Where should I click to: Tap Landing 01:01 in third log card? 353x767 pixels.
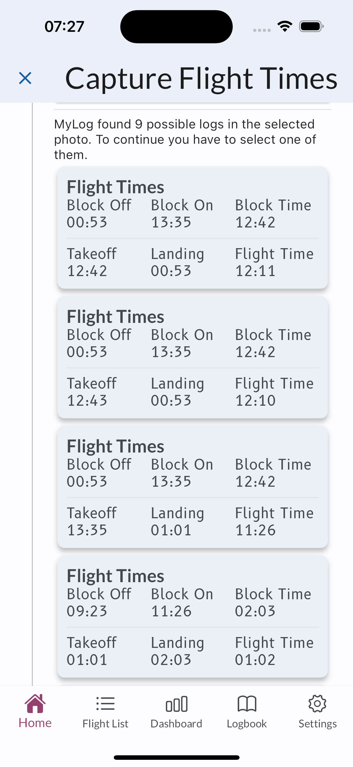(171, 530)
